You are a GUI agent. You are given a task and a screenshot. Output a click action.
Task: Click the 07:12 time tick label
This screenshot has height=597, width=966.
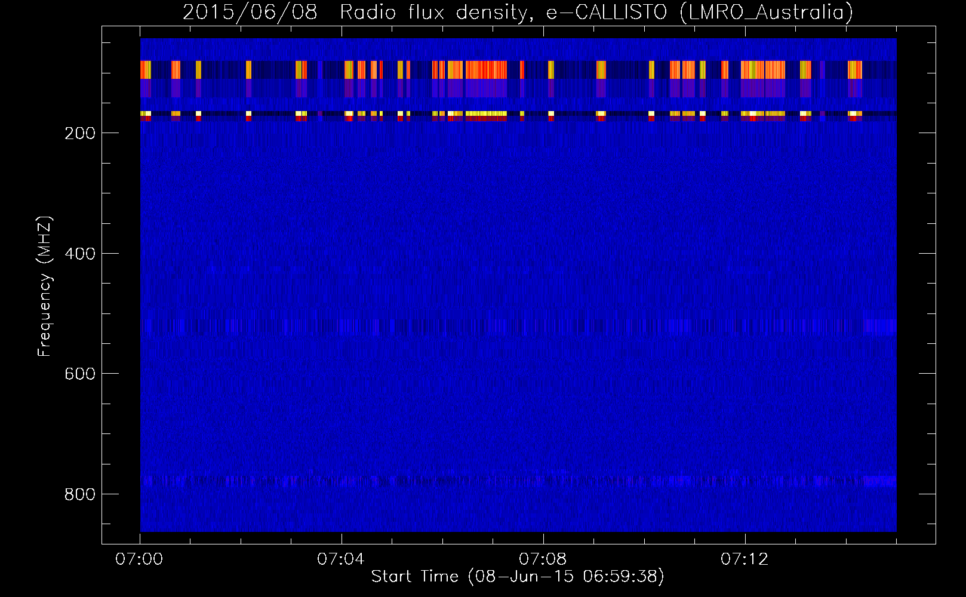745,559
